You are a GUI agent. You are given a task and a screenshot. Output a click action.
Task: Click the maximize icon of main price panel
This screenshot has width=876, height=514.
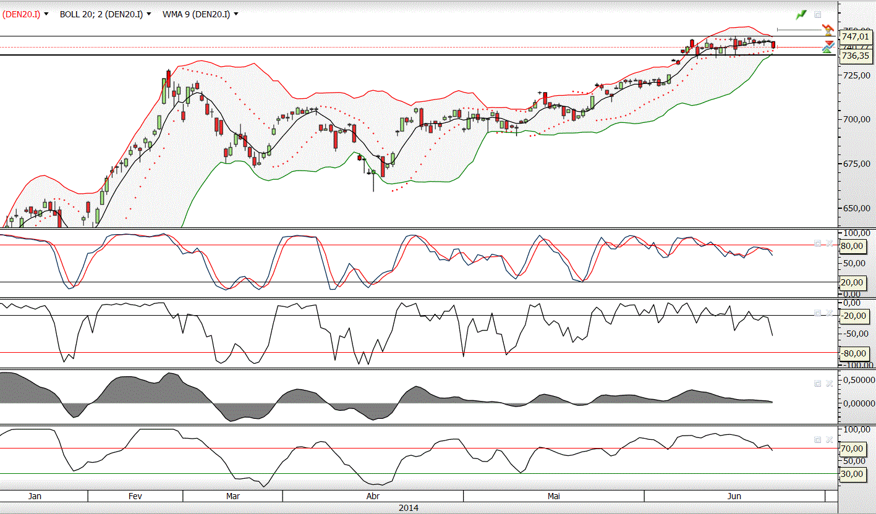click(x=817, y=14)
